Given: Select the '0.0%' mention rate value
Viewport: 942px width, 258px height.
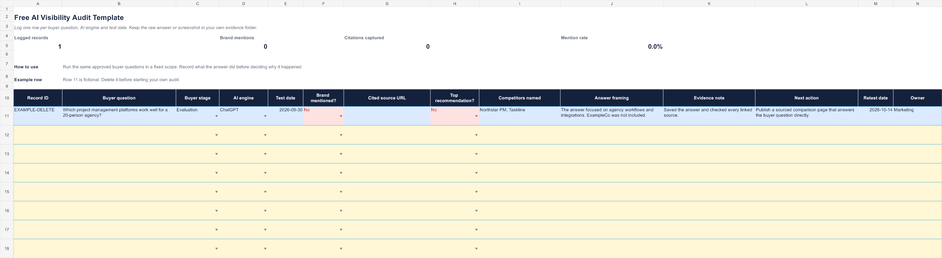Looking at the screenshot, I should [x=655, y=46].
